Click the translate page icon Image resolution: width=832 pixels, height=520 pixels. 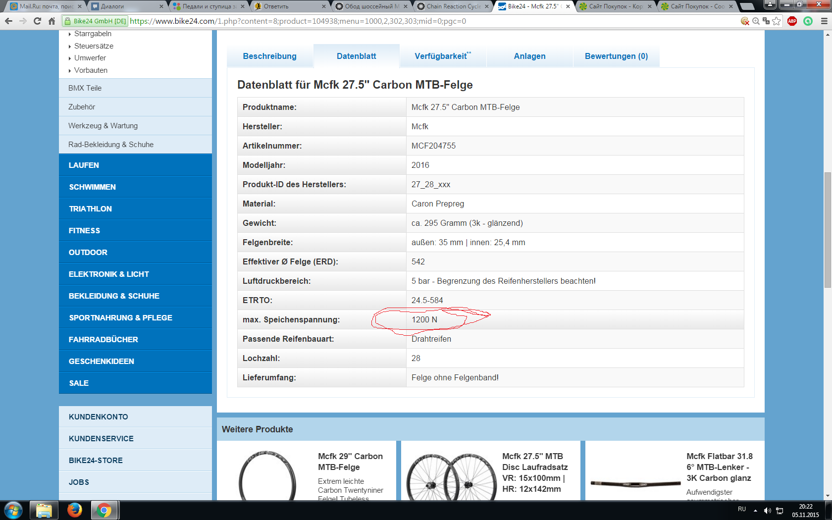(x=766, y=21)
